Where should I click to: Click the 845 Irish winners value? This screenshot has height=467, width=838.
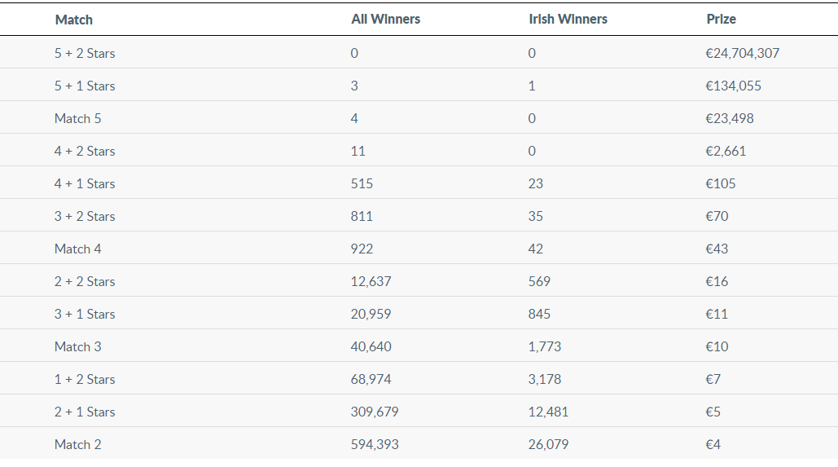[x=539, y=314]
